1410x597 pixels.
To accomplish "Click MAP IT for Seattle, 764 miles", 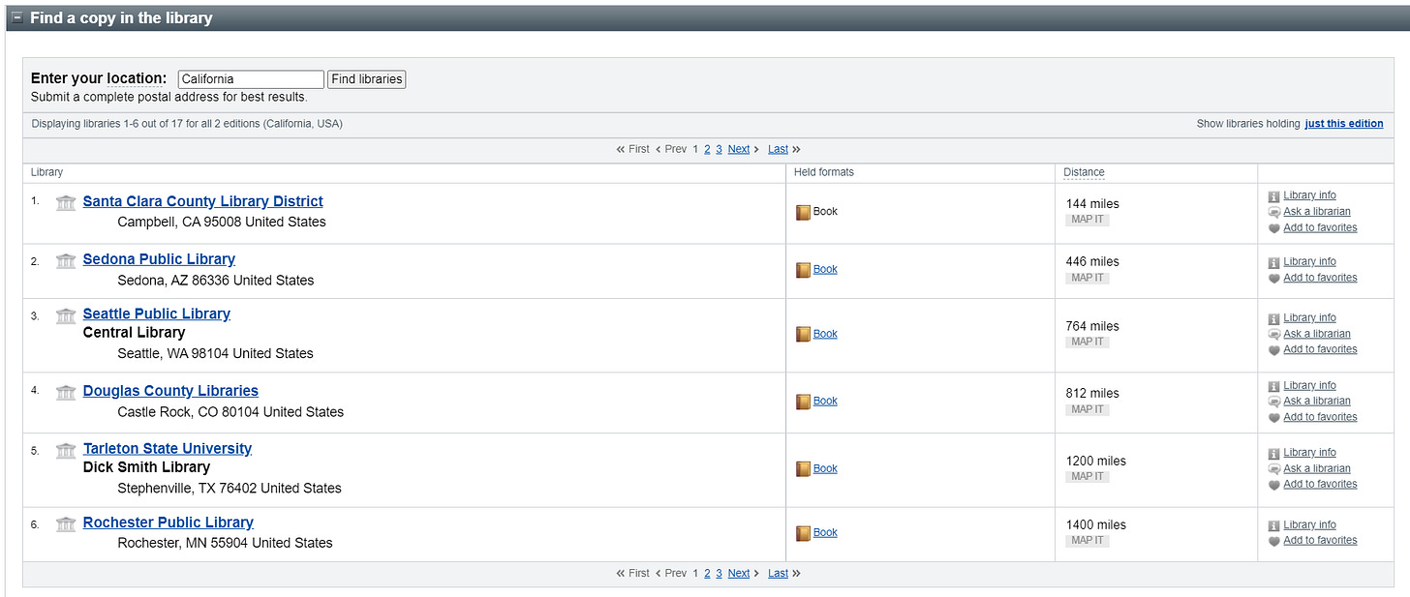I will (1087, 342).
